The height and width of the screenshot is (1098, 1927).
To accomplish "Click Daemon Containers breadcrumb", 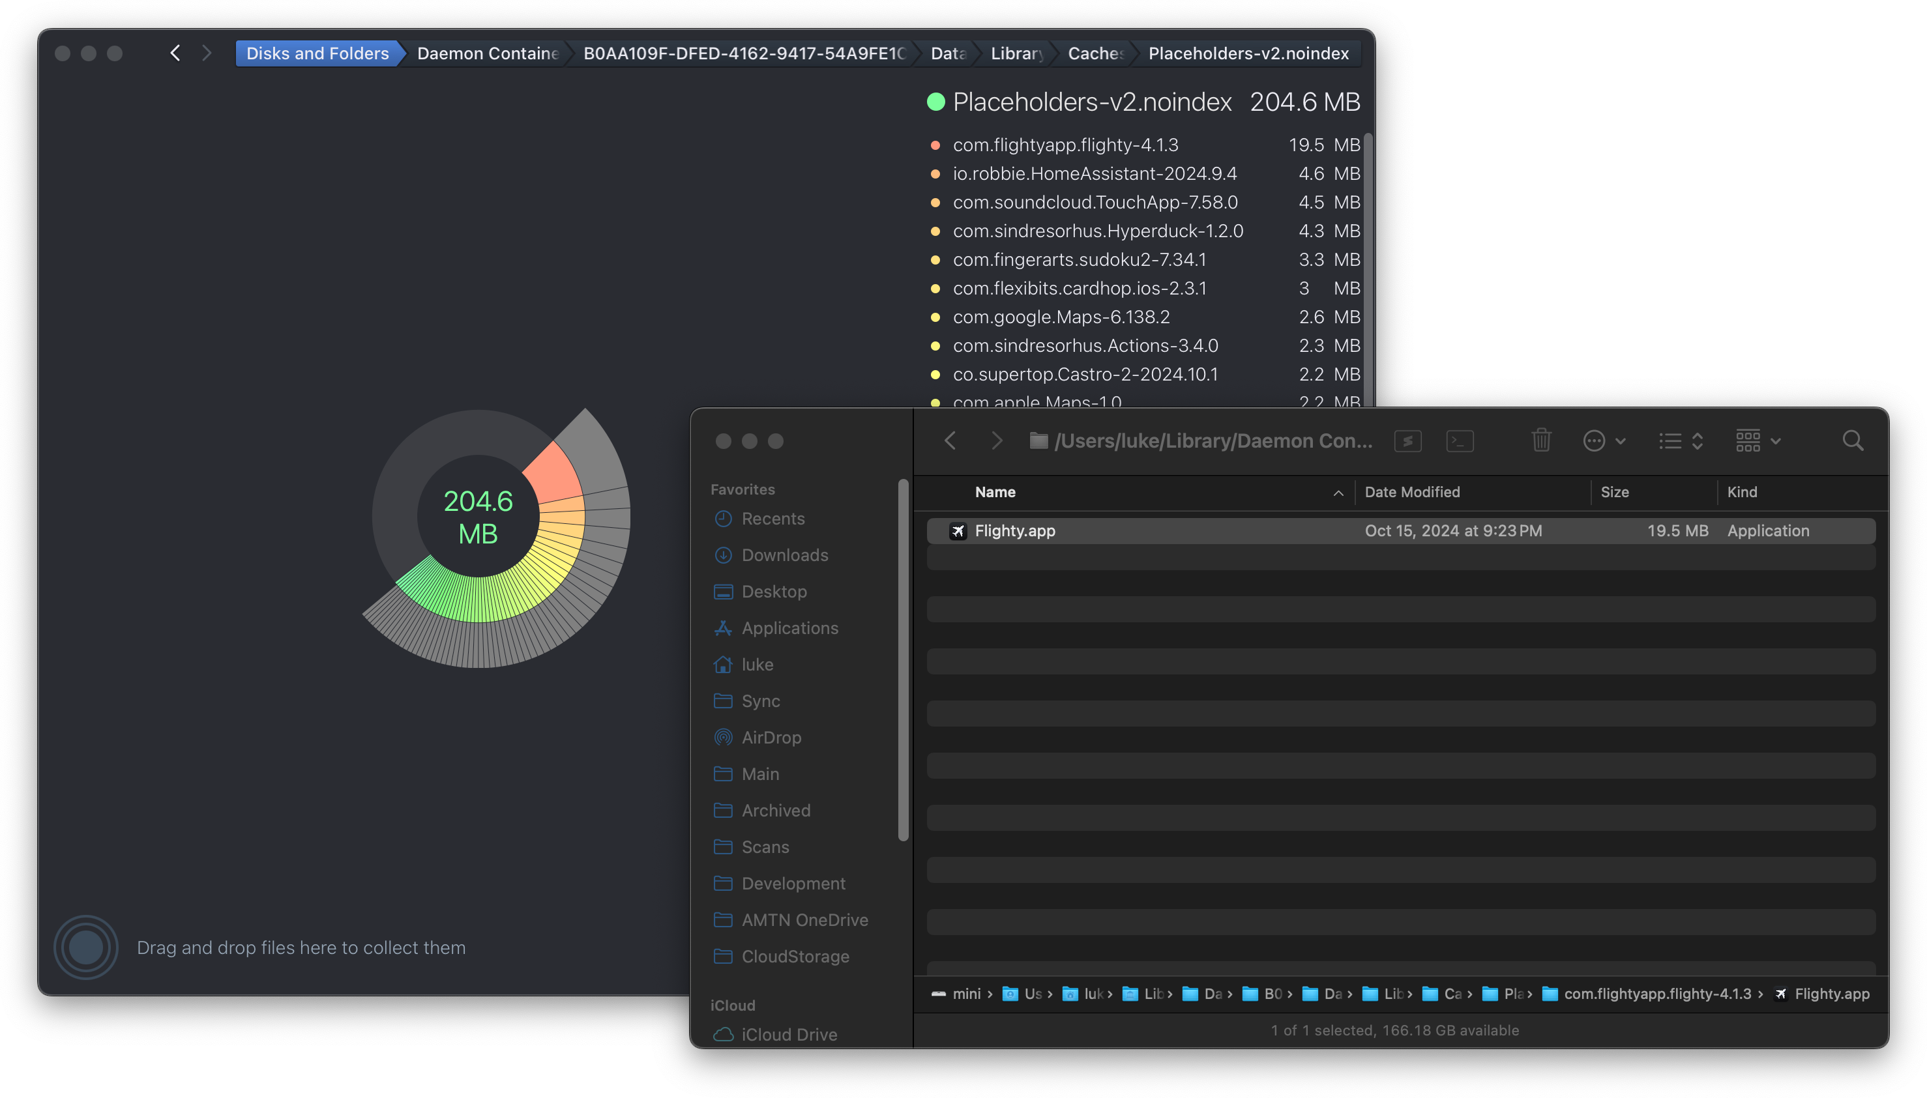I will click(x=487, y=53).
